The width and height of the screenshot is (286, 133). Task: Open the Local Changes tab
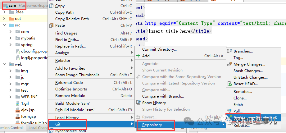[37, 128]
